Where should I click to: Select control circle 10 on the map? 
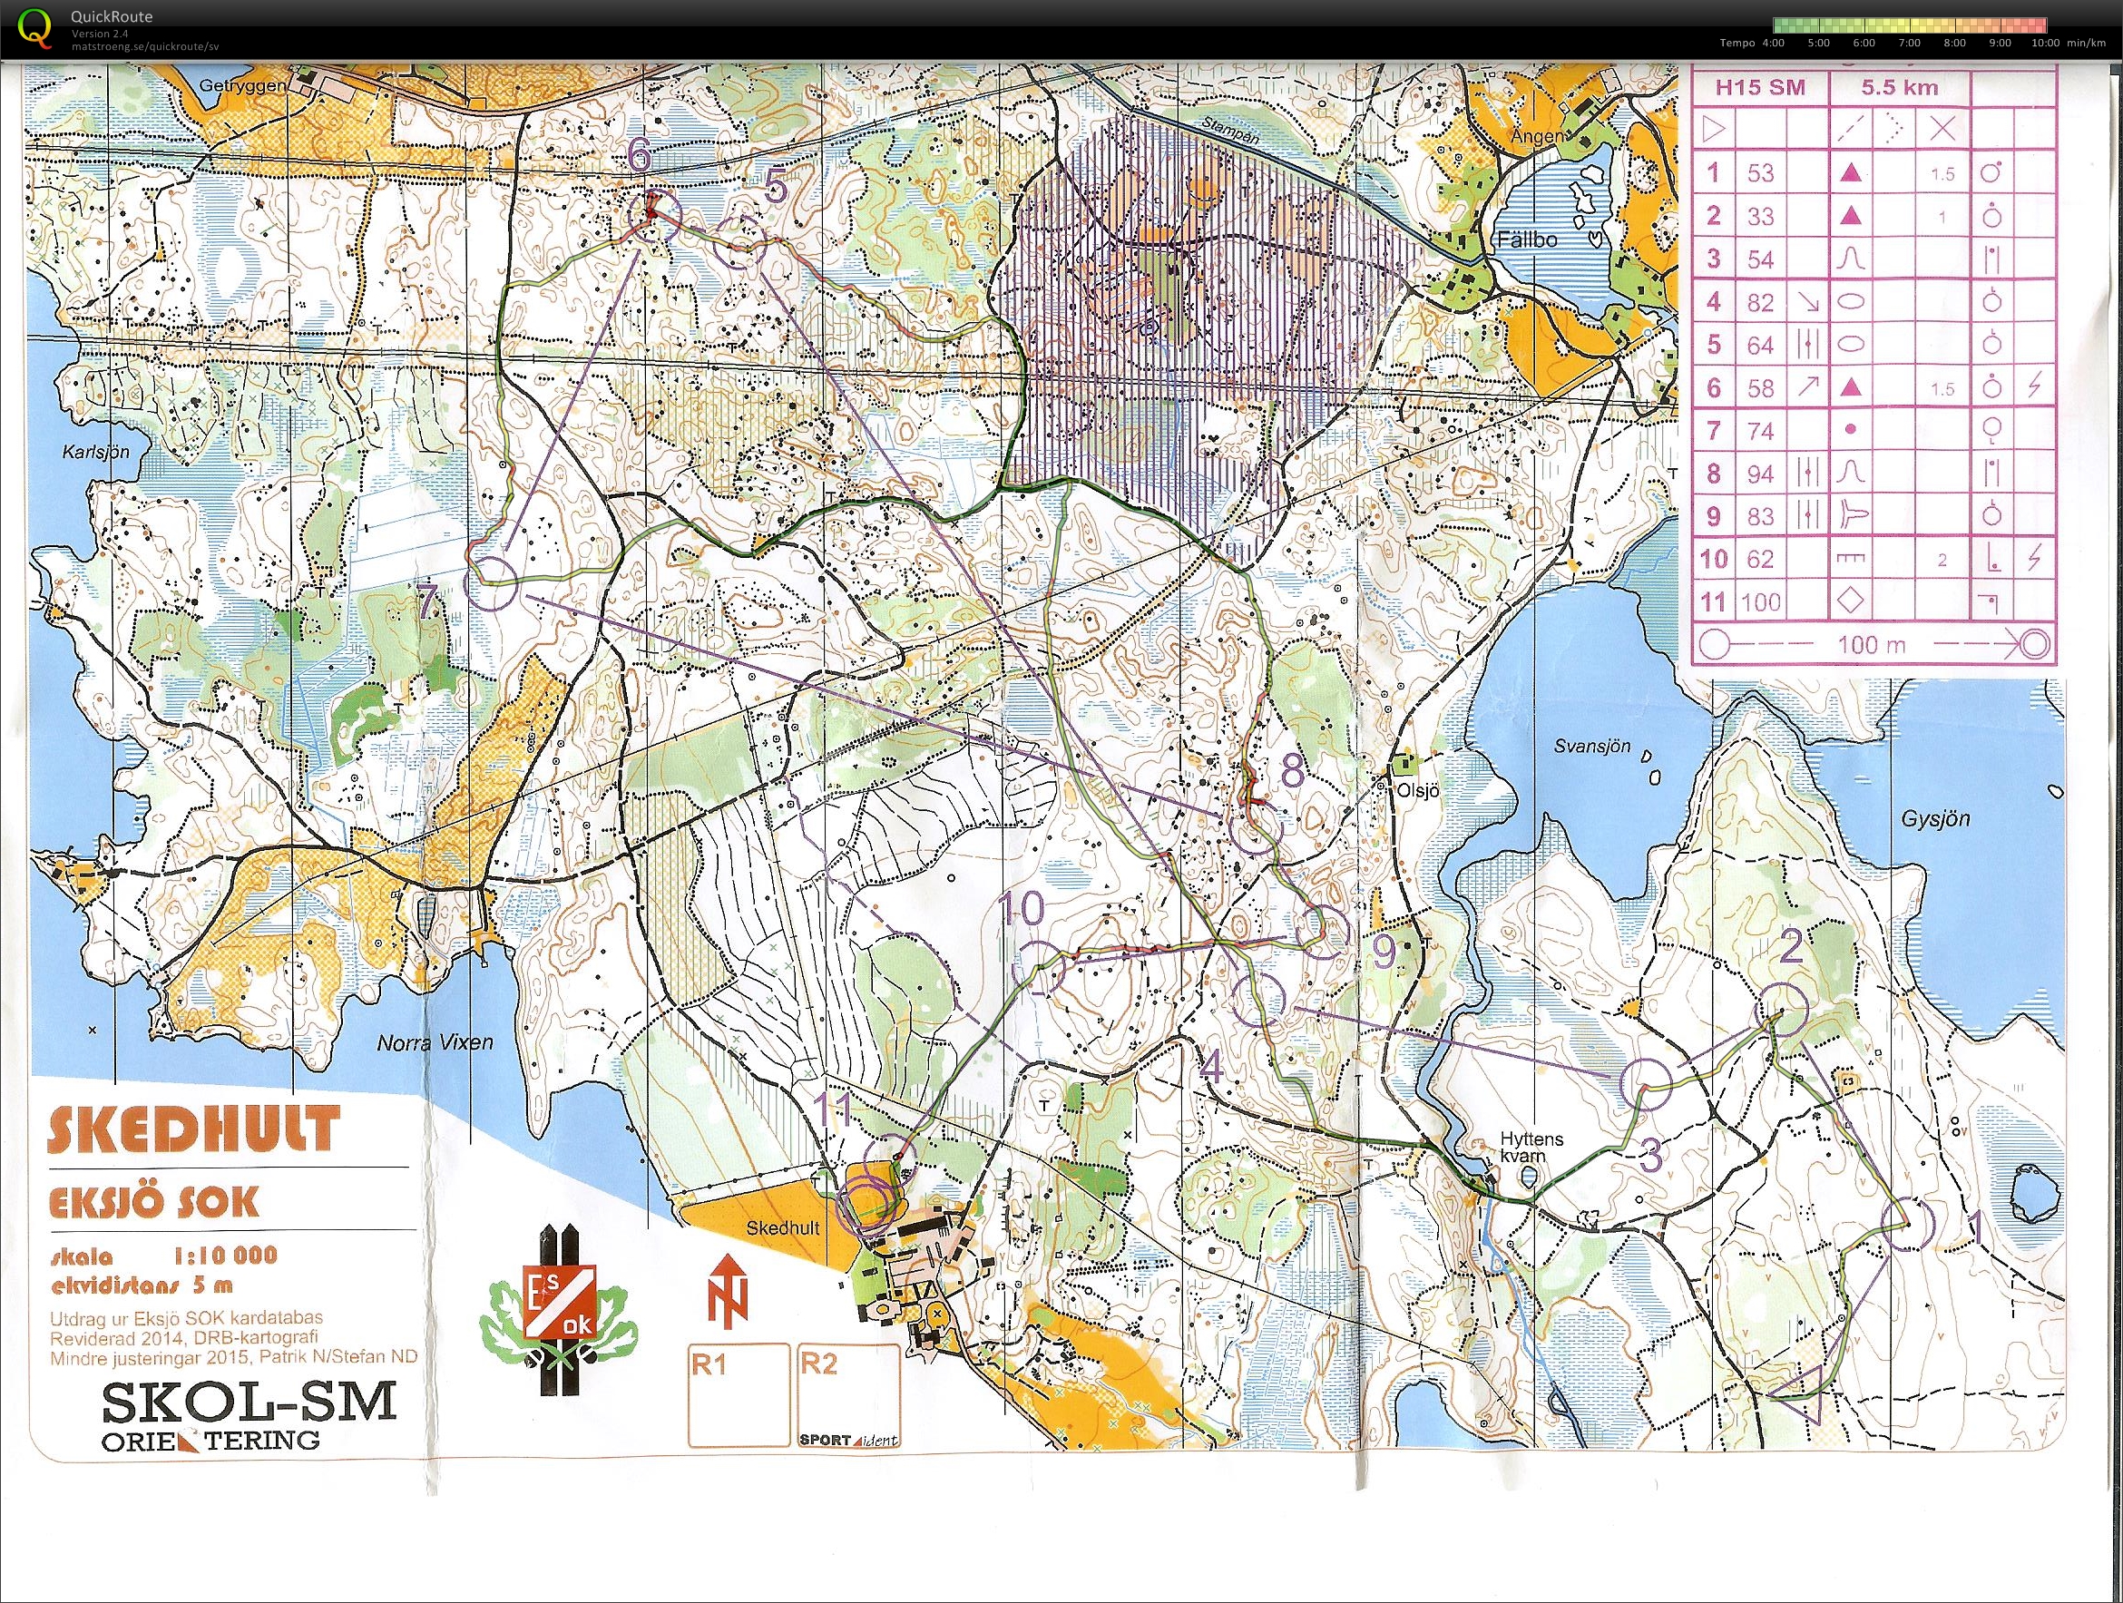[x=1041, y=968]
